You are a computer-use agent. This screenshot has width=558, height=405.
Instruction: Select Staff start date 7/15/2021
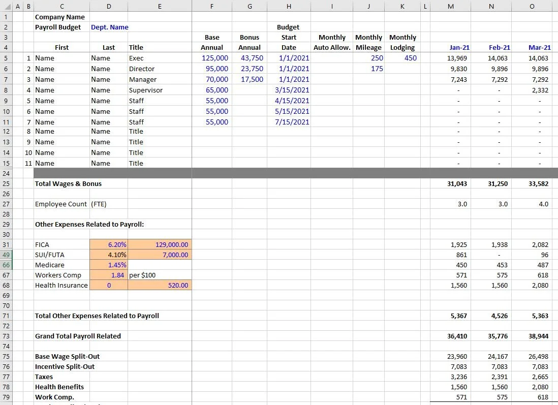click(289, 122)
